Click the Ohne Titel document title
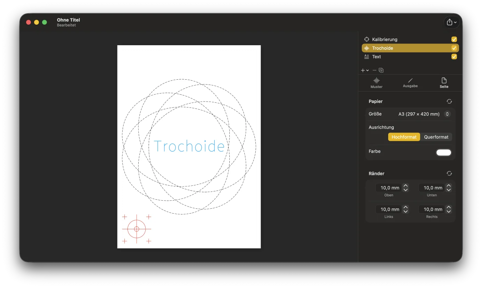 [68, 20]
